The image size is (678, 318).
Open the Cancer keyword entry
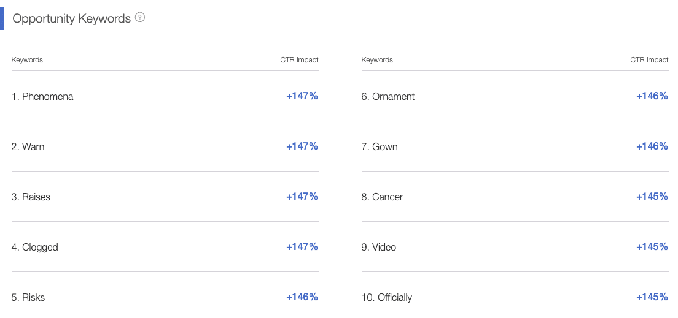click(382, 197)
